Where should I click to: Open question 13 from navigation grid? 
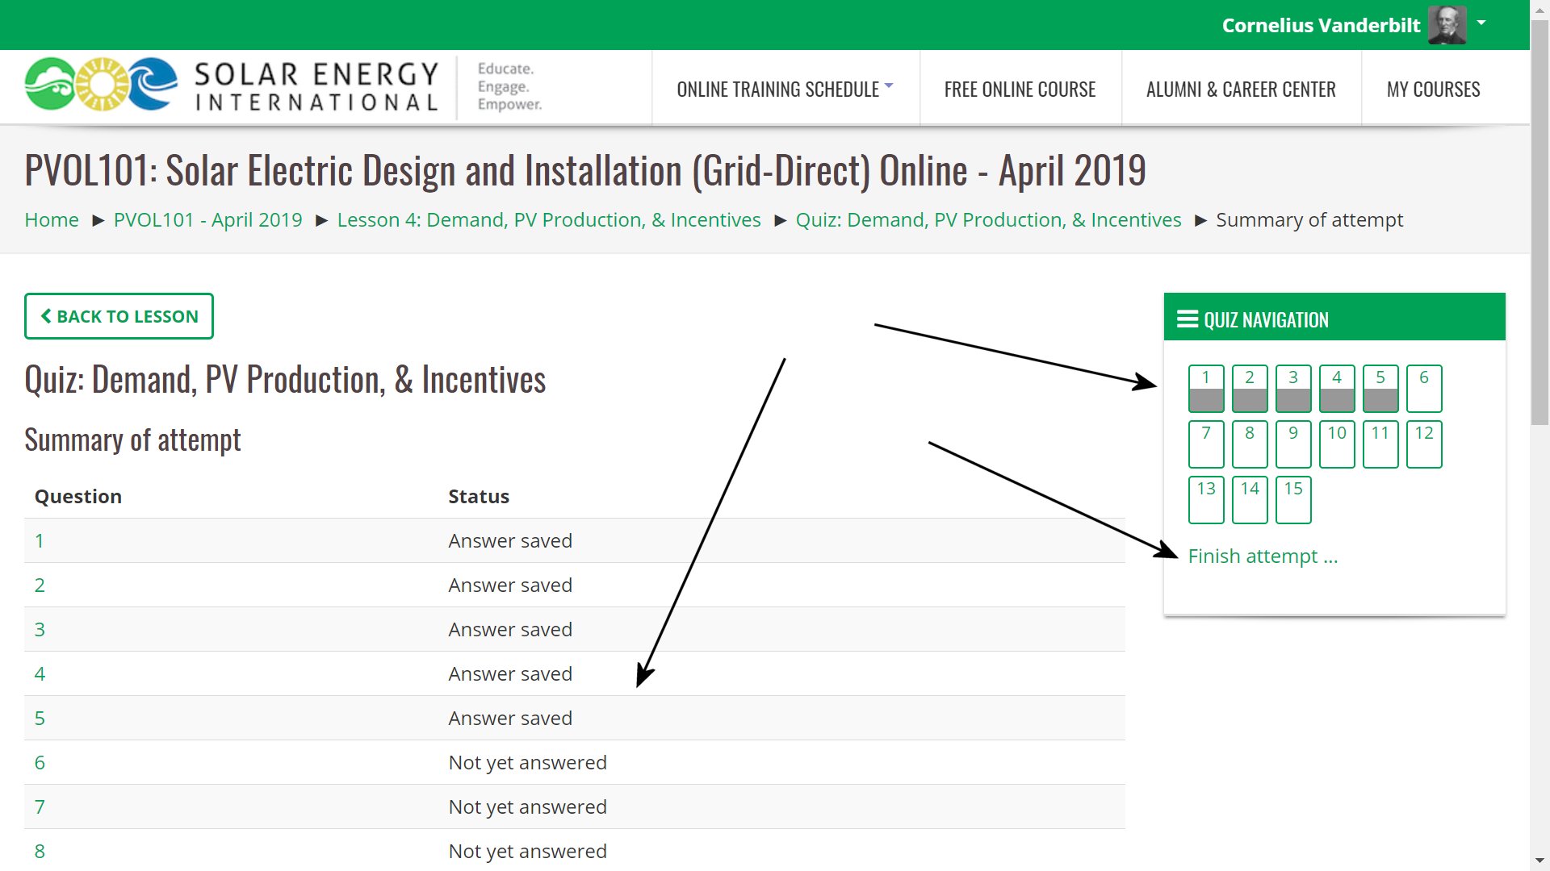(x=1206, y=499)
